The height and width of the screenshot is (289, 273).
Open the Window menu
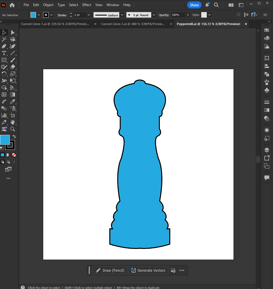click(x=113, y=5)
